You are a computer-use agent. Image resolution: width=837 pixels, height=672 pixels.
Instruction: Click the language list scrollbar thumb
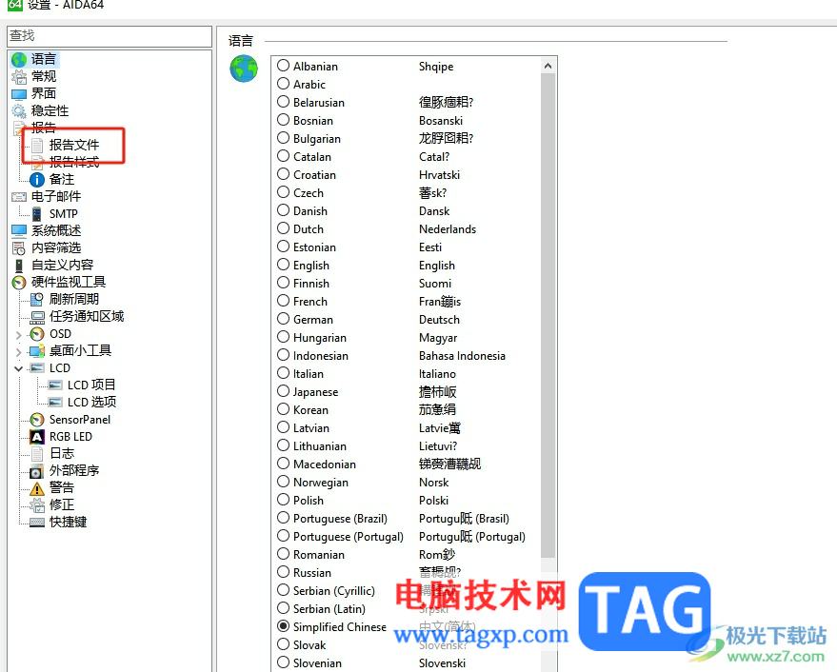tap(548, 315)
